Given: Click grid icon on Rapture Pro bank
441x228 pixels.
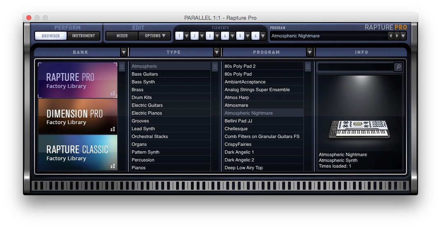Looking at the screenshot, I should pos(113,94).
